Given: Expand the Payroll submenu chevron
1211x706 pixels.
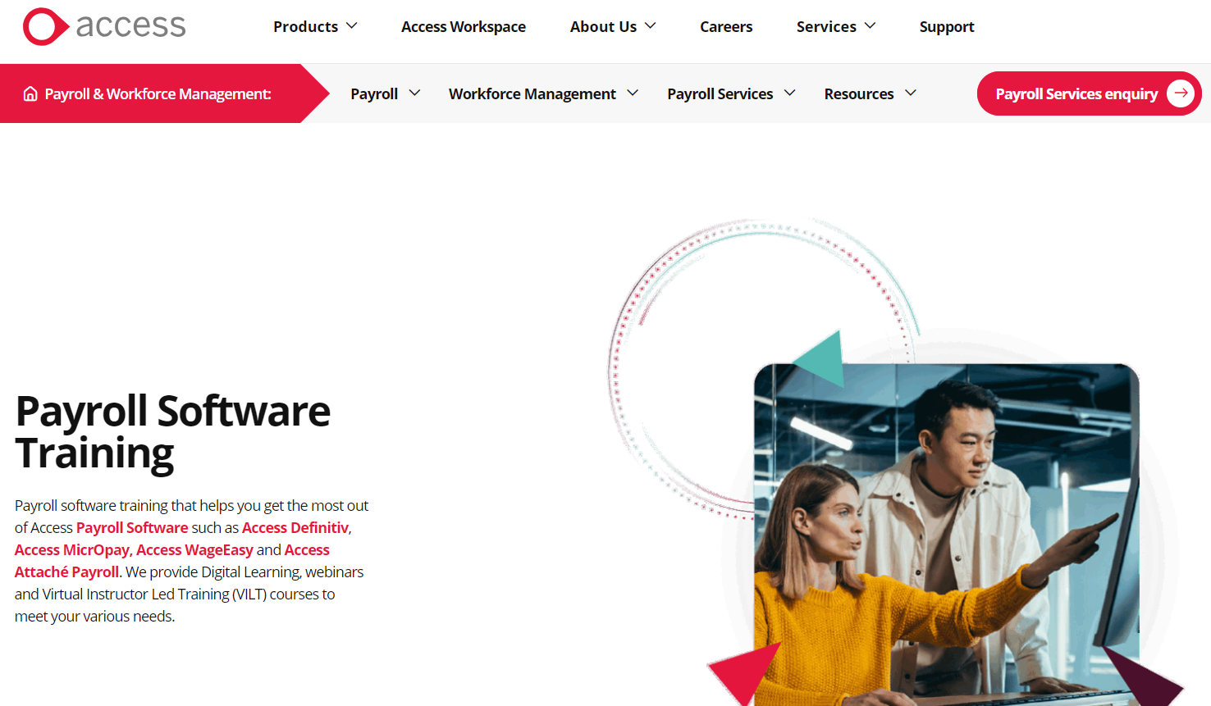Looking at the screenshot, I should (414, 93).
